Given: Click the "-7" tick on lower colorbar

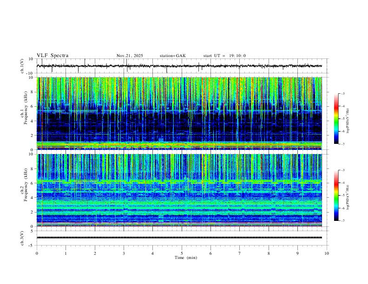Looking at the screenshot, I should [342, 220].
